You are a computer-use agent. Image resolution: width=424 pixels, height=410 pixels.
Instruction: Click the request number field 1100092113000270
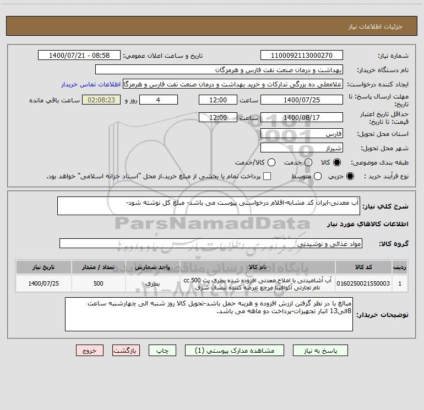302,56
